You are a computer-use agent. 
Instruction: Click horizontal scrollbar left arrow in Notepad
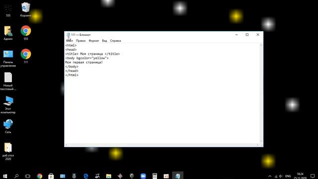click(x=66, y=145)
